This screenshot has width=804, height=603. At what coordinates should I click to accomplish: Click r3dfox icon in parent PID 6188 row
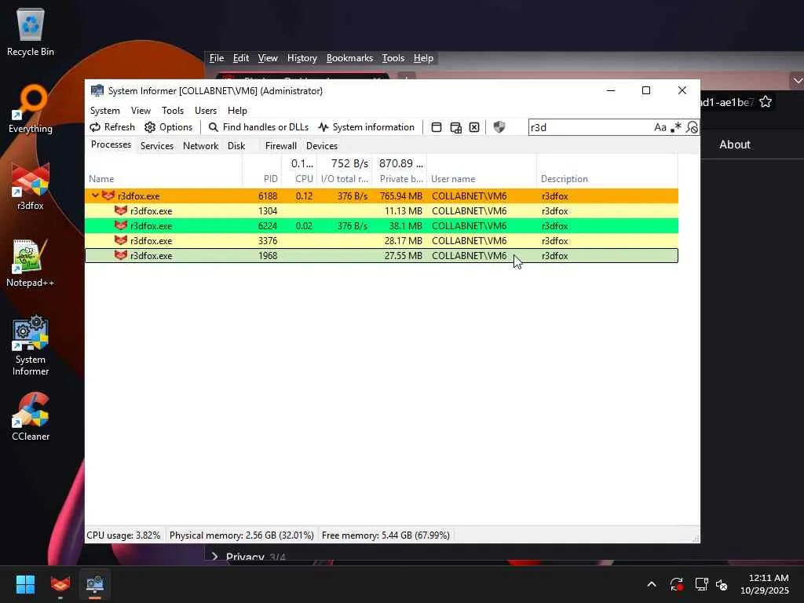click(108, 196)
